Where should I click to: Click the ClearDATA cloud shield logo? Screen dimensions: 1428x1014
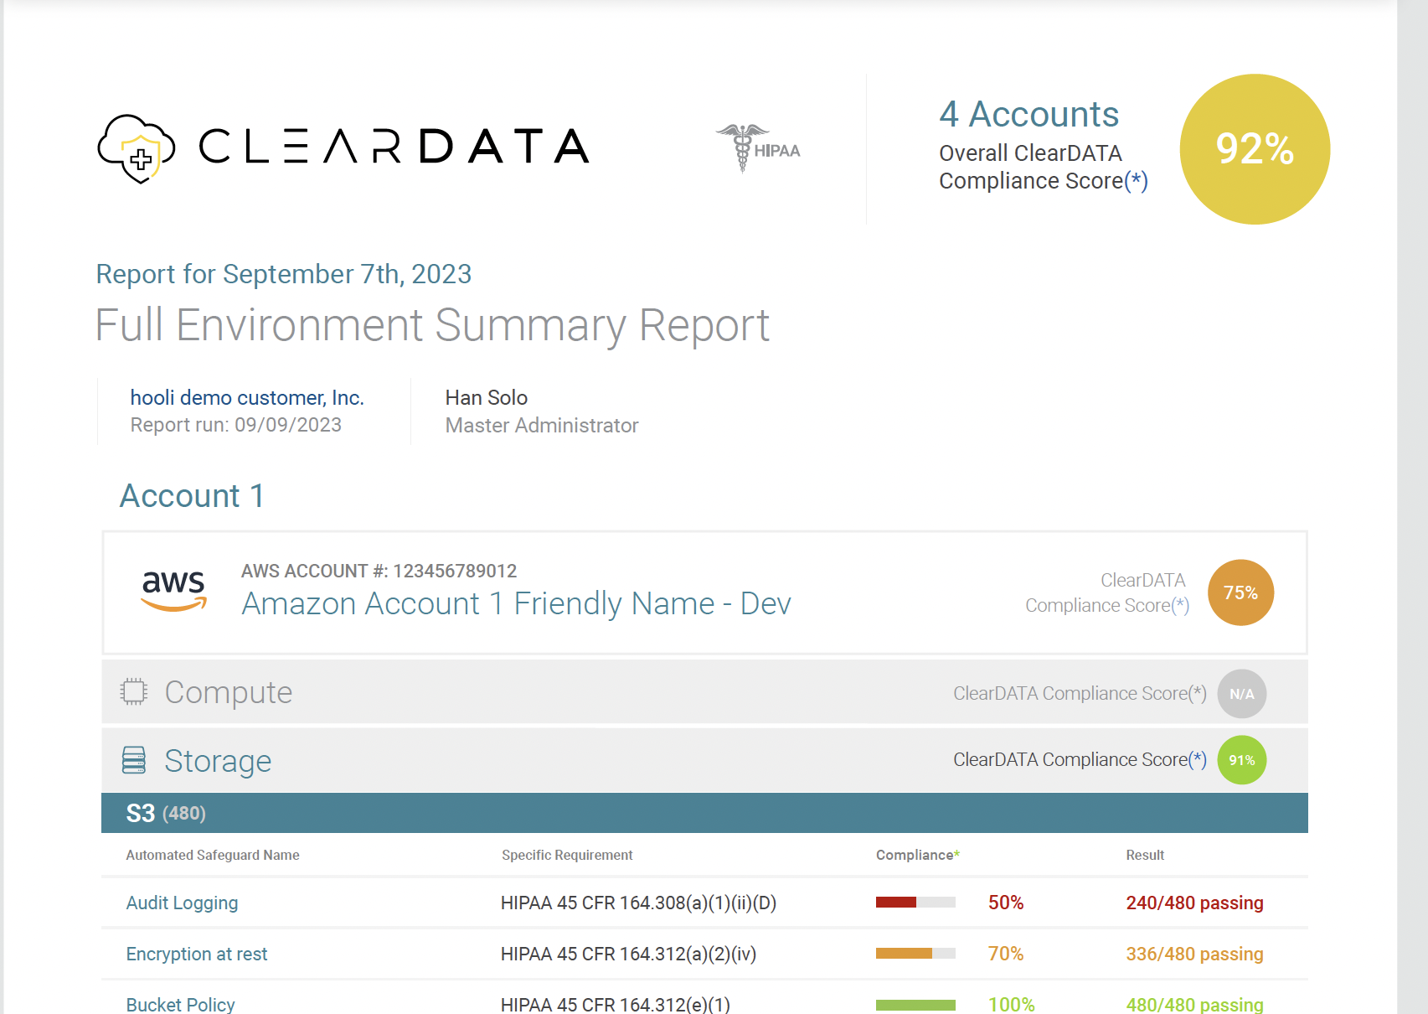(137, 149)
